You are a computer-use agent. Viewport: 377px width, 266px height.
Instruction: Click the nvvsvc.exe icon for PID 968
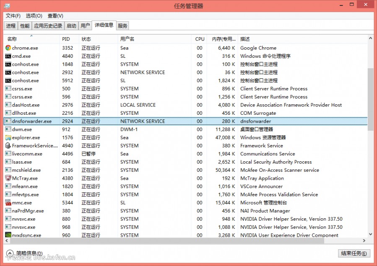click(x=8, y=227)
